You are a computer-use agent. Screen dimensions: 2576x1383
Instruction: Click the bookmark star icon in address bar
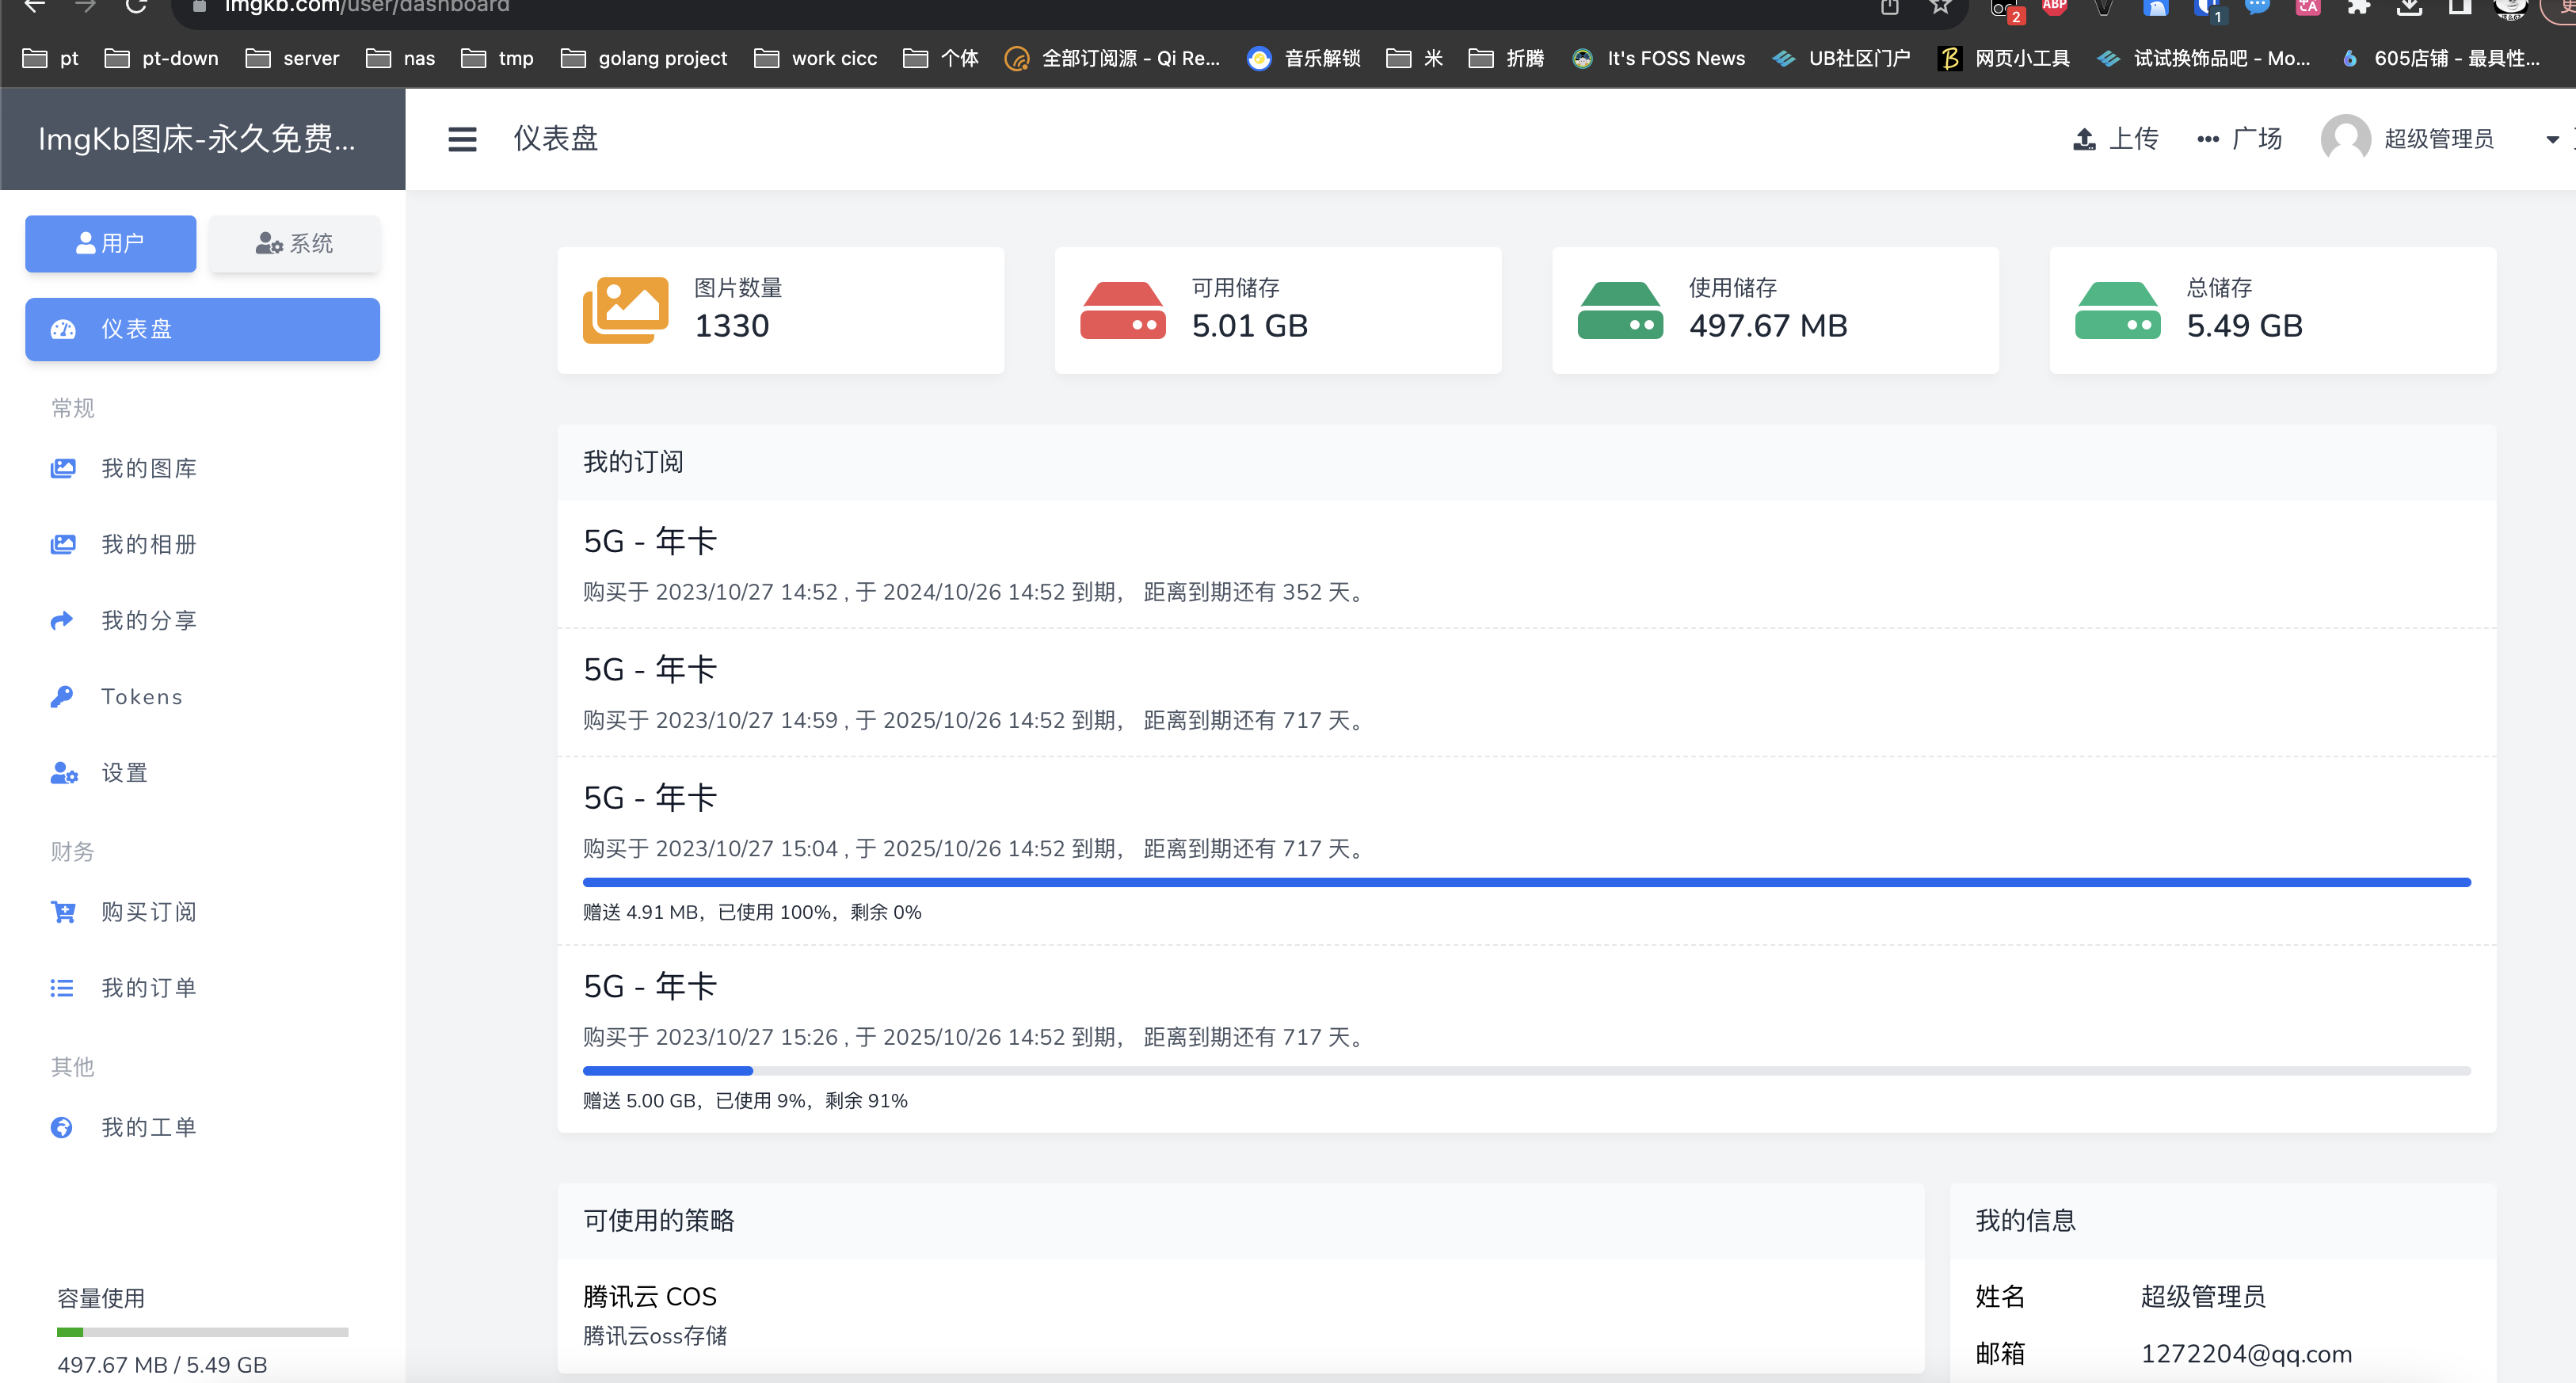(1940, 6)
